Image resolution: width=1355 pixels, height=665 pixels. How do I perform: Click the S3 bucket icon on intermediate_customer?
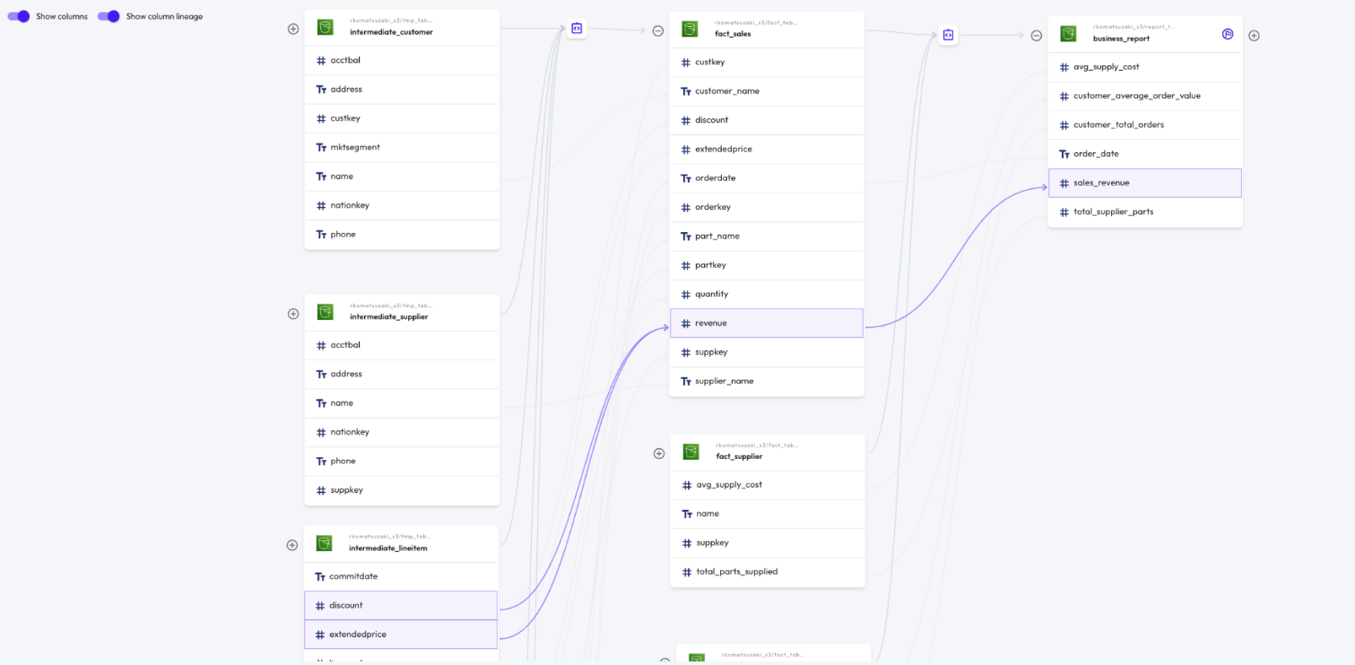pyautogui.click(x=325, y=28)
